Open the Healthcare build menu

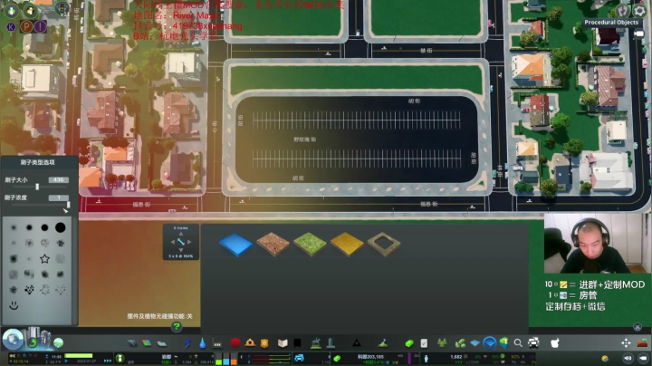[235, 342]
